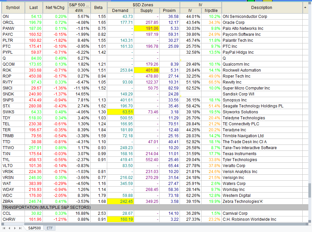Image resolution: width=312 pixels, height=232 pixels.
Task: Collapse the TRANSPORTATION sector group row
Action: pos(46,207)
